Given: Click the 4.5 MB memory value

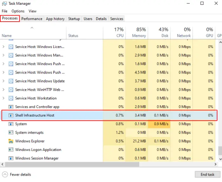Looking at the screenshot, I should coord(140,73).
